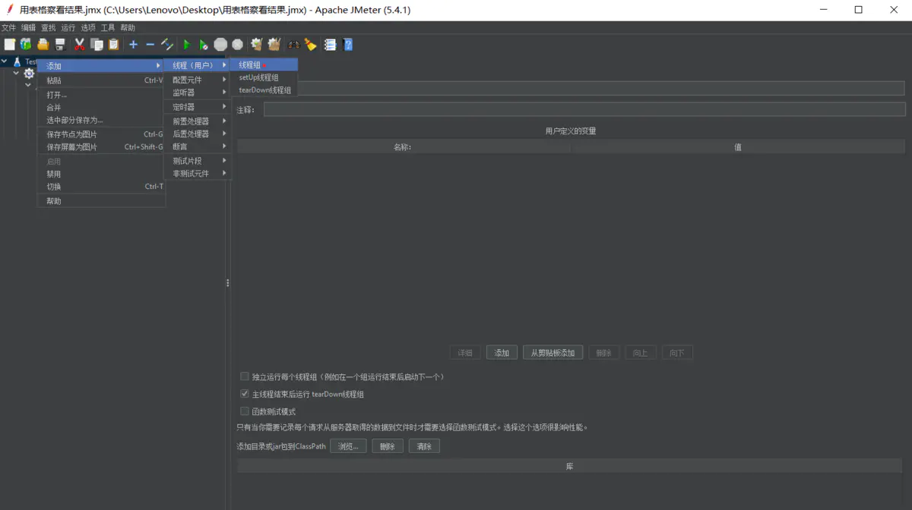Viewport: 912px width, 510px height.
Task: Expand the 前置处理器 submenu
Action: click(x=198, y=121)
